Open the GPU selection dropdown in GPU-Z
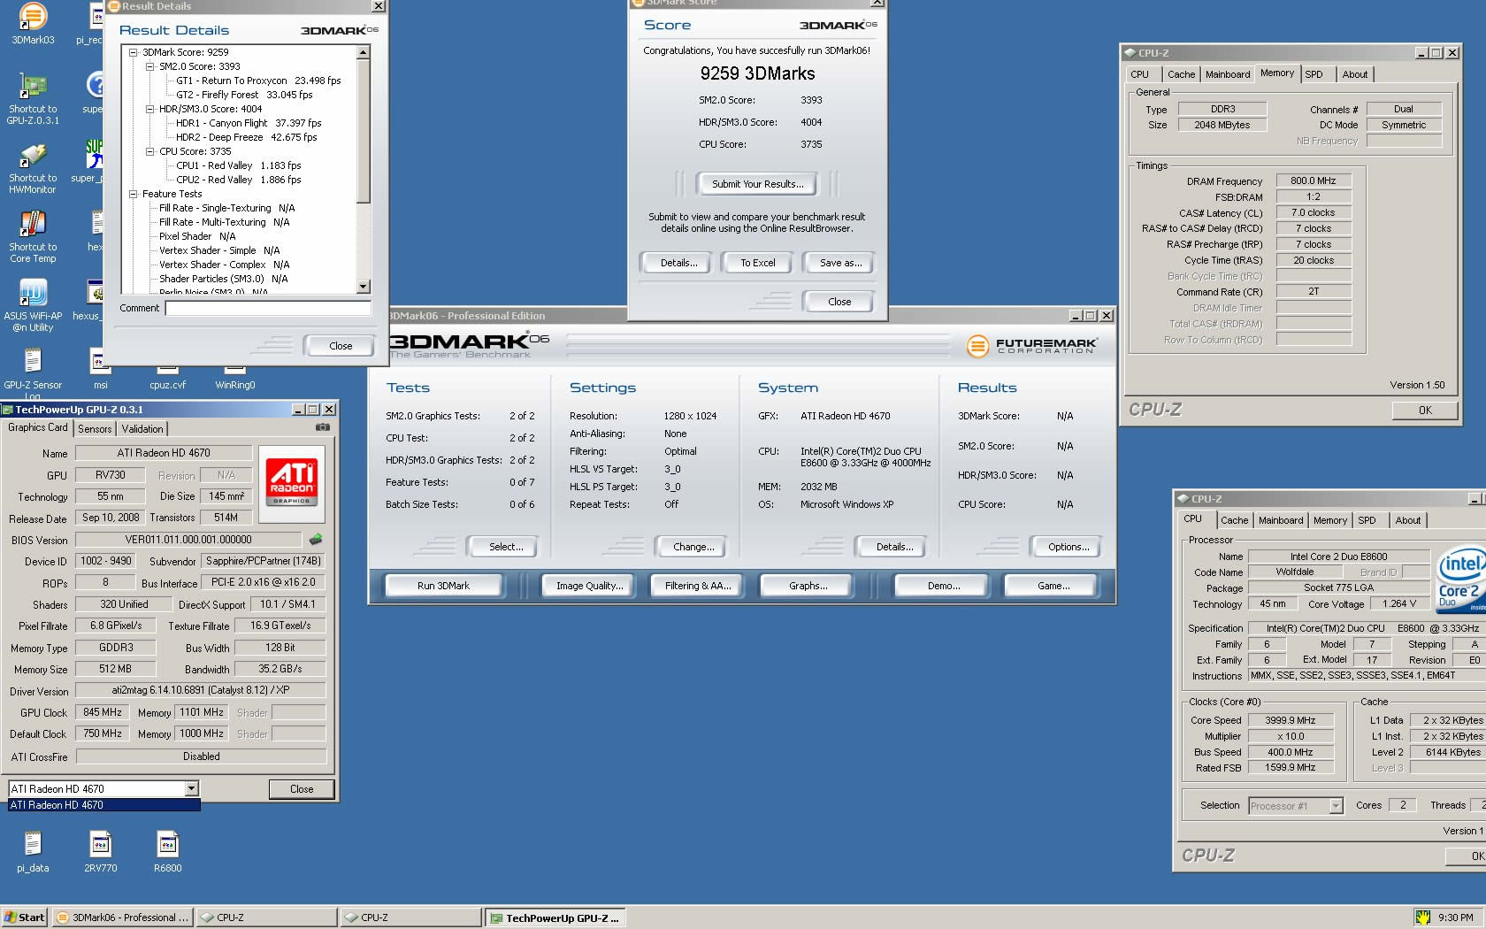The width and height of the screenshot is (1486, 929). pos(191,788)
